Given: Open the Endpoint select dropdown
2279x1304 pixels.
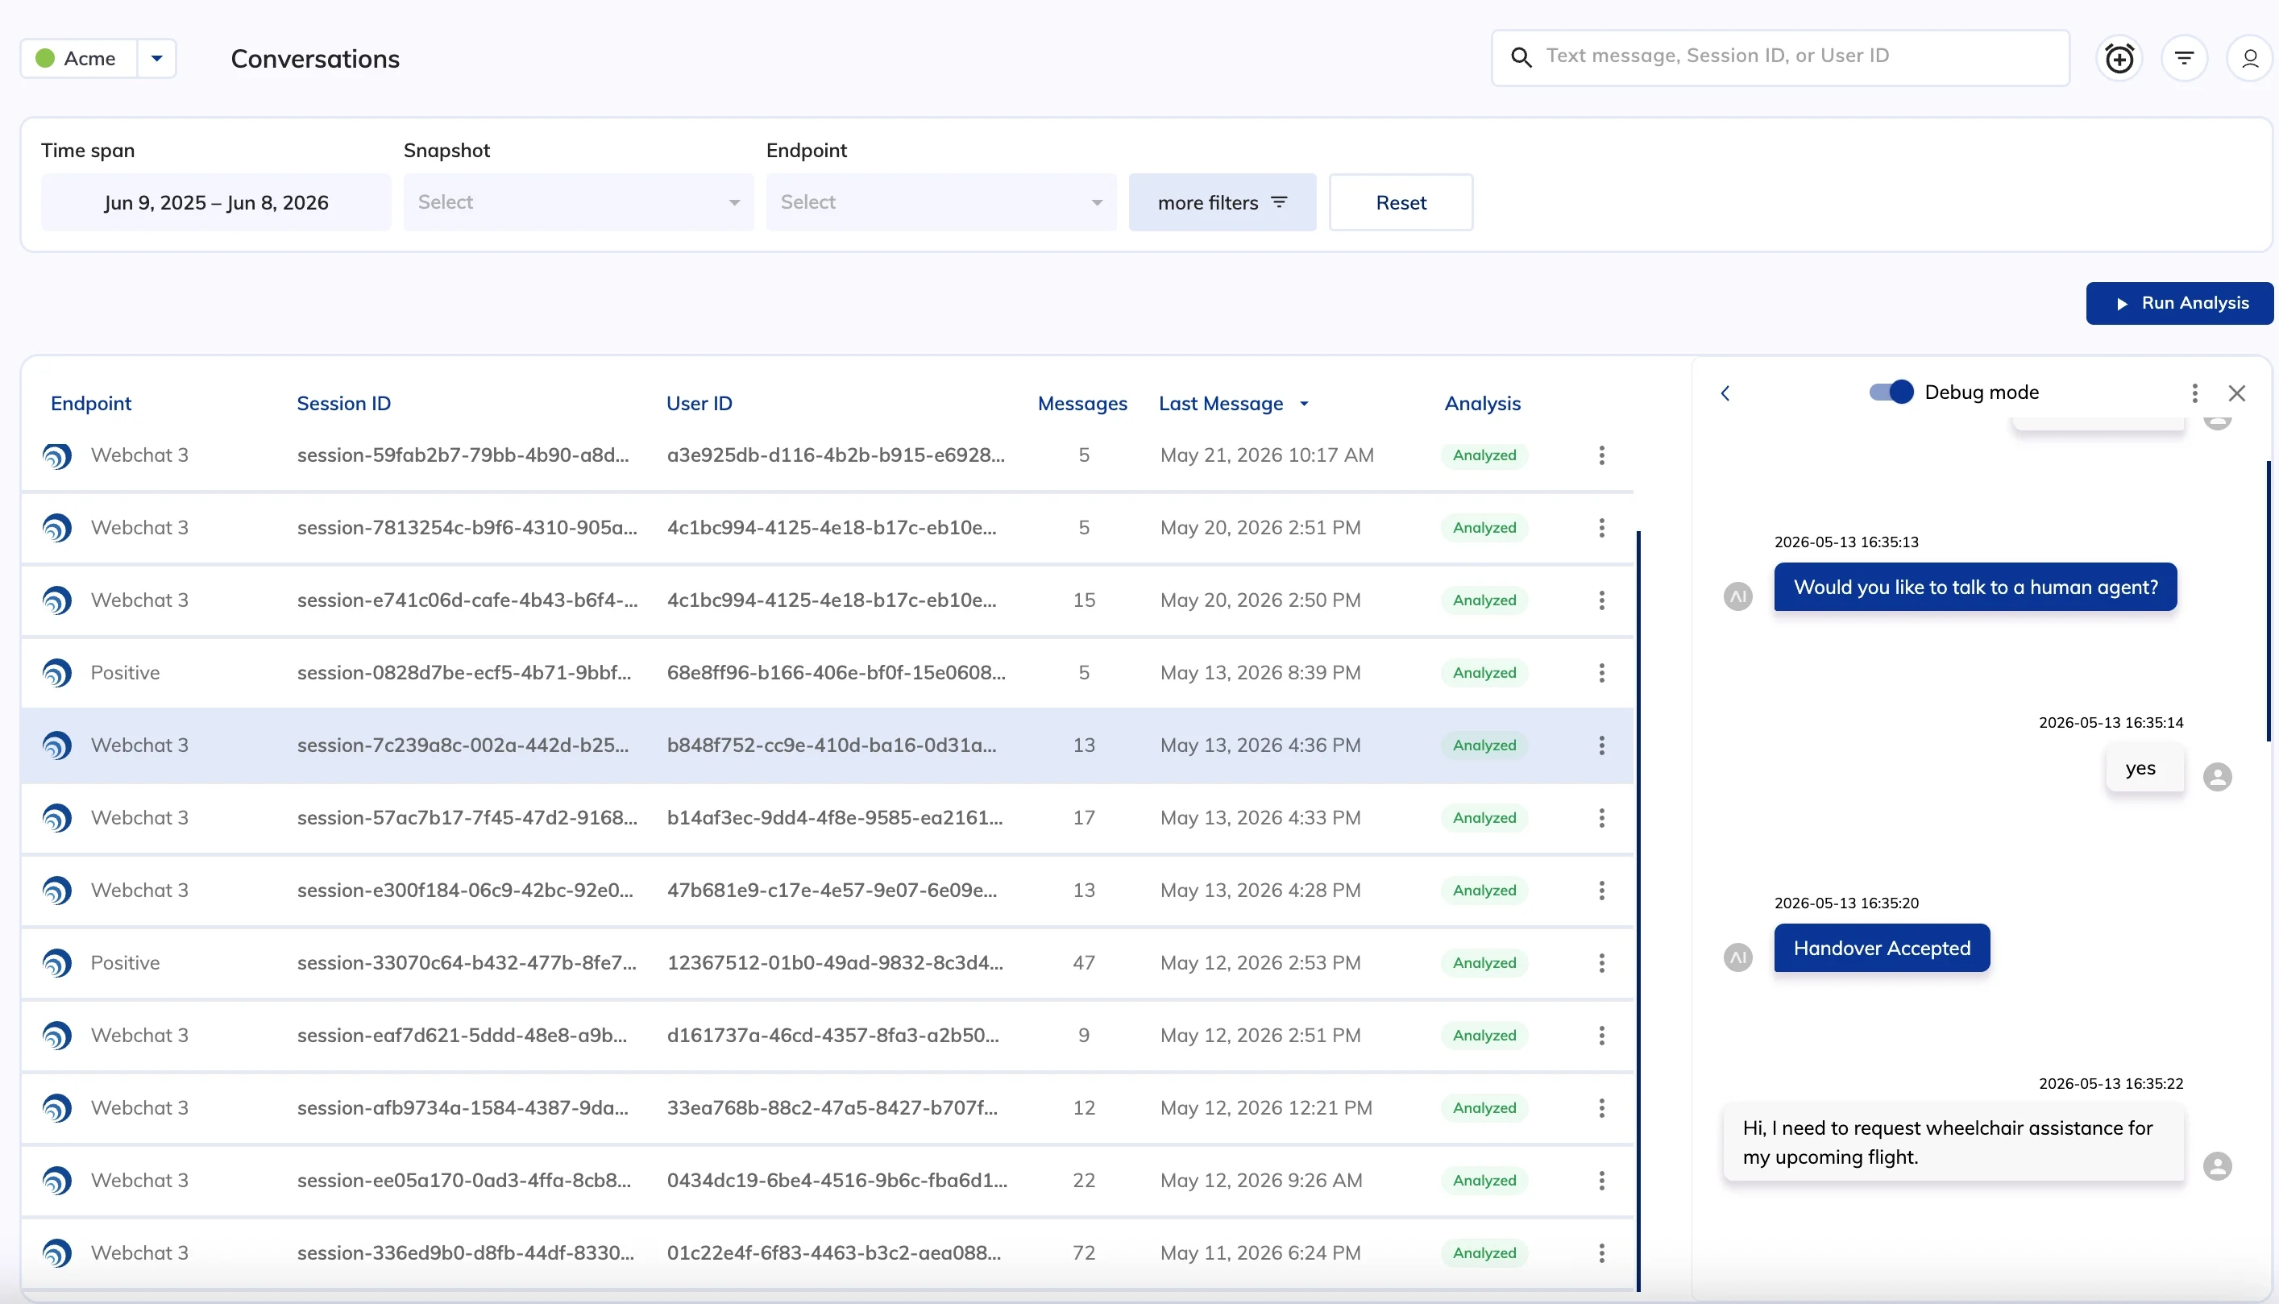Looking at the screenshot, I should pyautogui.click(x=941, y=202).
